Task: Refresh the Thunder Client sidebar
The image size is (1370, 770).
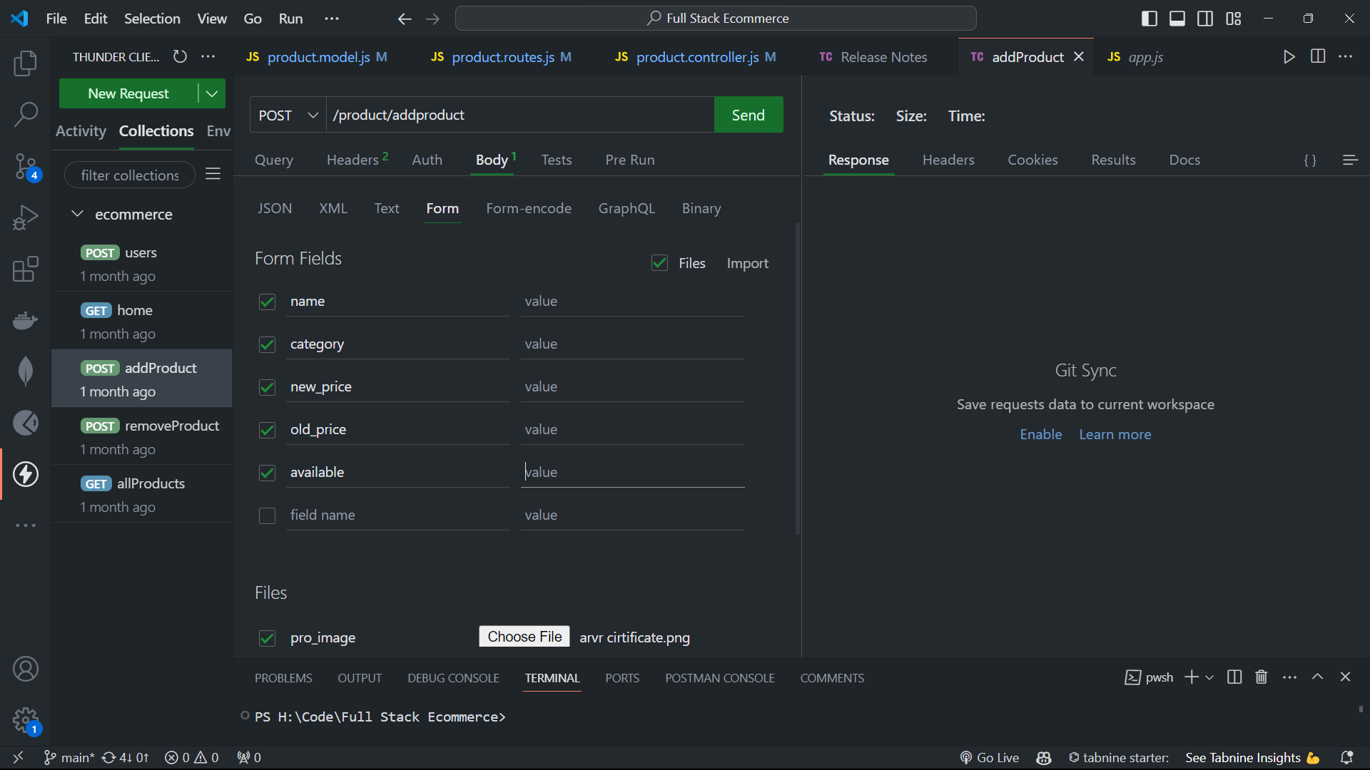Action: (181, 56)
